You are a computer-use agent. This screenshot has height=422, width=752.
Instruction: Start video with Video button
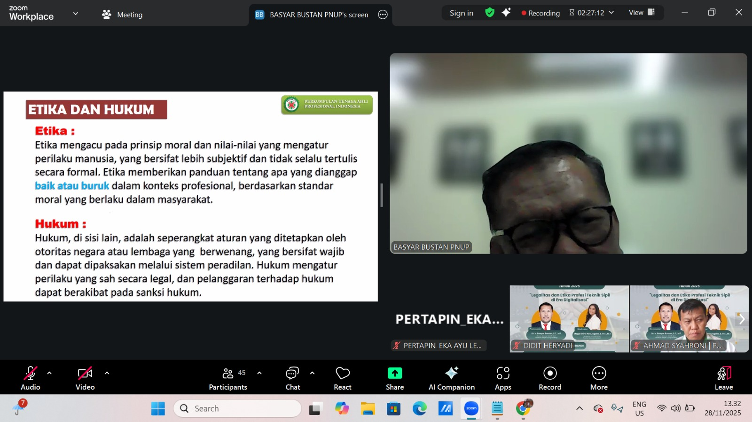click(x=85, y=378)
